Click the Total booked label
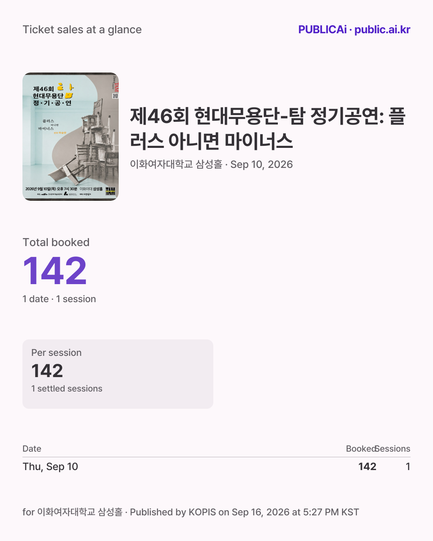 pyautogui.click(x=56, y=242)
